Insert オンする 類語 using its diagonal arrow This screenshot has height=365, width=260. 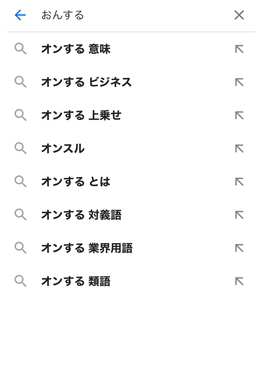click(239, 281)
